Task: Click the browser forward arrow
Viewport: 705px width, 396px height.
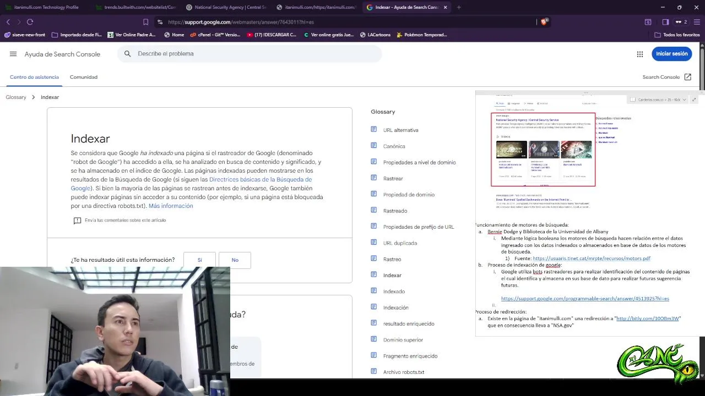Action: 19,22
